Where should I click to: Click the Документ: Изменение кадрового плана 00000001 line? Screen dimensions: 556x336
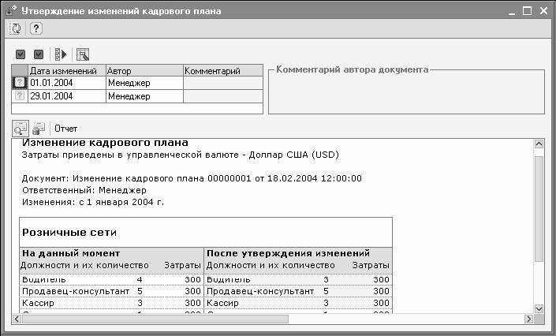click(192, 178)
